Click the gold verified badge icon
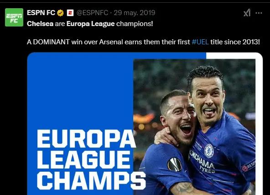Image resolution: width=270 pixels, height=195 pixels. click(x=60, y=13)
